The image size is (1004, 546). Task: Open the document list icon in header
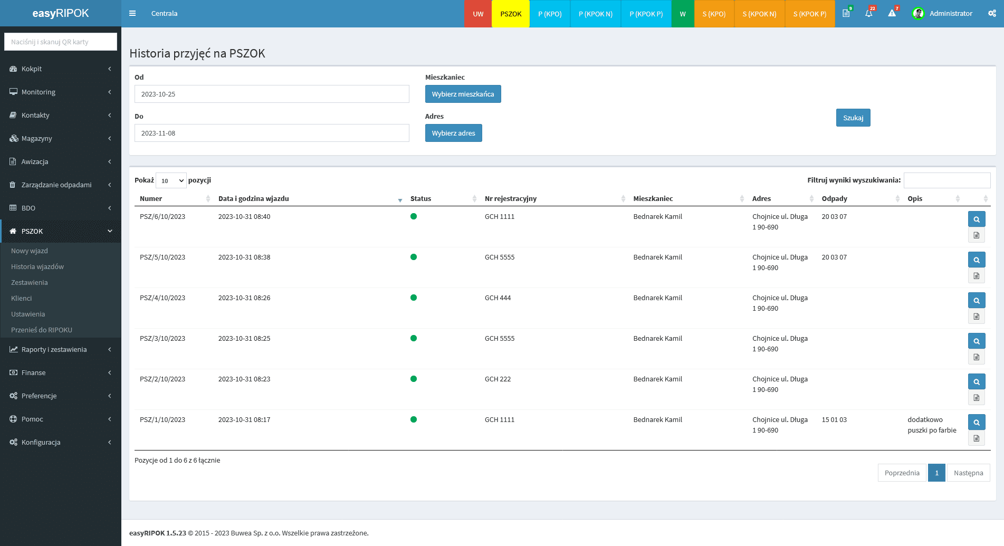[x=846, y=13]
